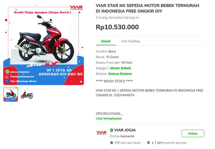Follow the VIAR JOGJA store
Image resolution: width=215 pixels, height=149 pixels.
[193, 134]
